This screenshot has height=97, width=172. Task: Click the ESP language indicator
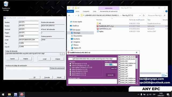[x=154, y=95]
